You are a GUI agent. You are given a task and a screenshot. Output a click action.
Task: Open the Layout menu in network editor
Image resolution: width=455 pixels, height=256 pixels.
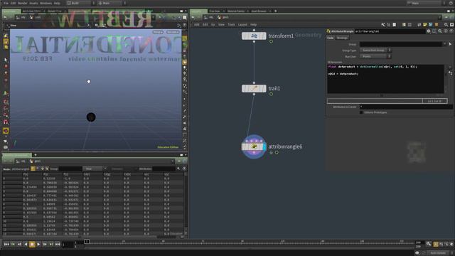[242, 25]
